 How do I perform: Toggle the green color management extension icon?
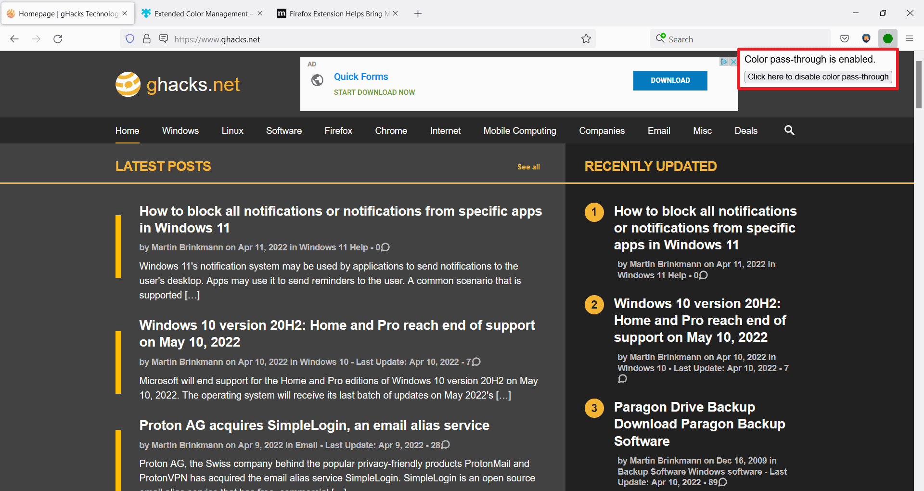click(888, 39)
